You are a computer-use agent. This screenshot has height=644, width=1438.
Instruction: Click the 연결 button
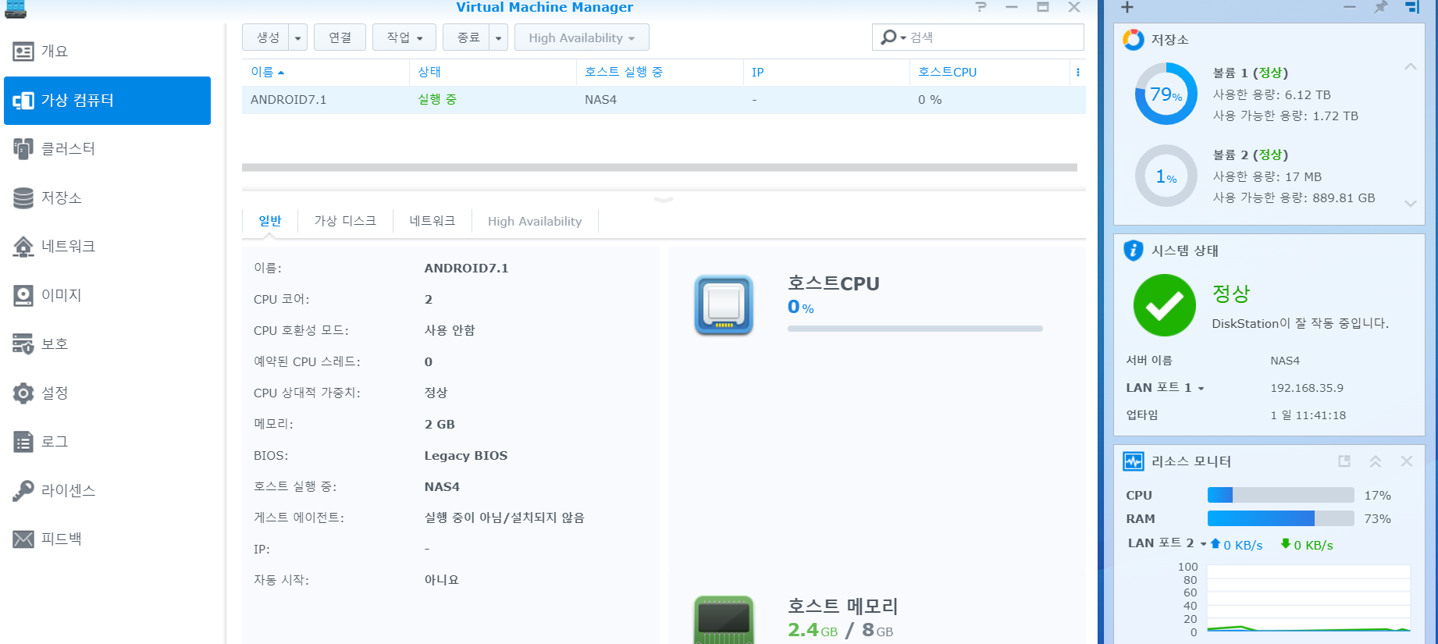pyautogui.click(x=340, y=37)
